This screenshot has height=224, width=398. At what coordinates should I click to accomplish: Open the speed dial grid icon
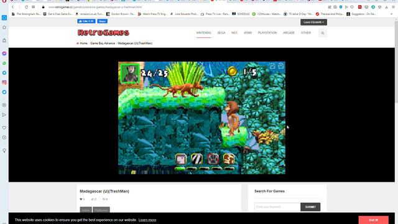coord(33,7)
